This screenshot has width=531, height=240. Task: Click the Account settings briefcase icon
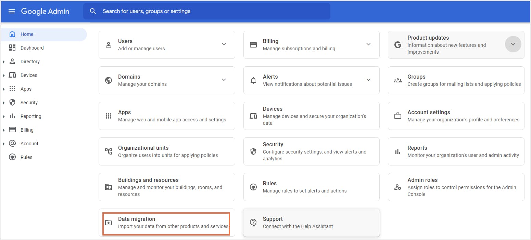point(398,116)
